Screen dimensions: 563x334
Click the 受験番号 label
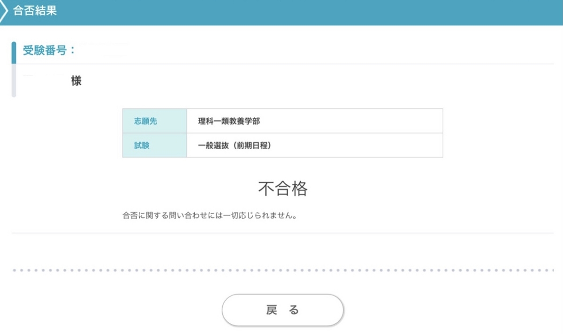pos(49,51)
